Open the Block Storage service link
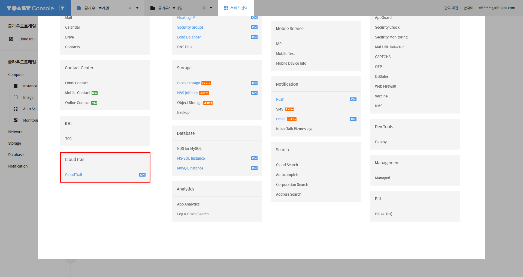This screenshot has height=277, width=523. tap(188, 83)
